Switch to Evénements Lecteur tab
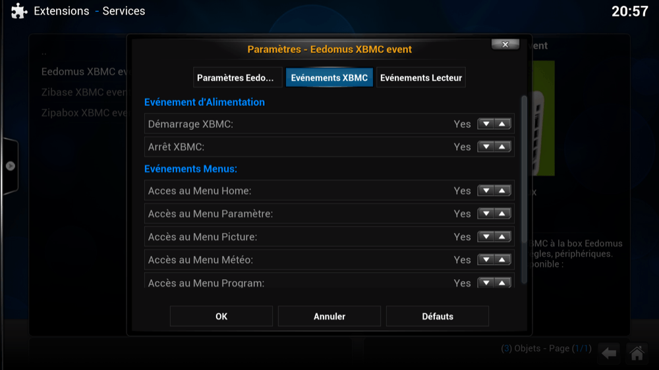 (x=420, y=78)
